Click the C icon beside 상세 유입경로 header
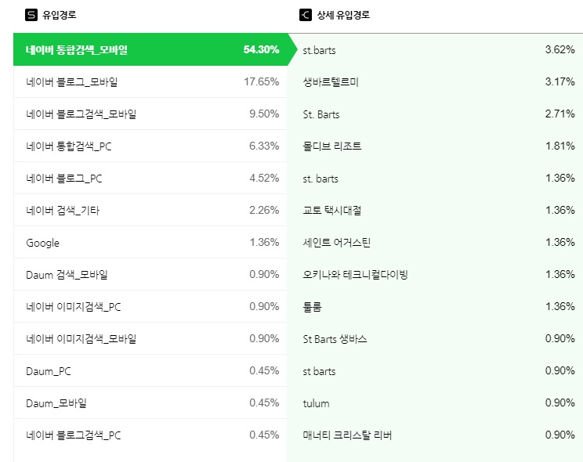Image resolution: width=583 pixels, height=462 pixels. coord(306,15)
